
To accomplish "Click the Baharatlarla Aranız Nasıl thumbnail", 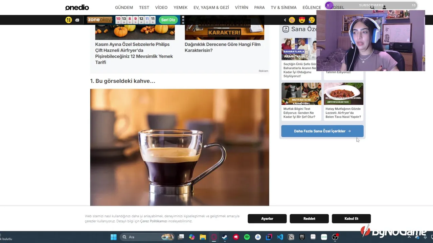I will [299, 49].
